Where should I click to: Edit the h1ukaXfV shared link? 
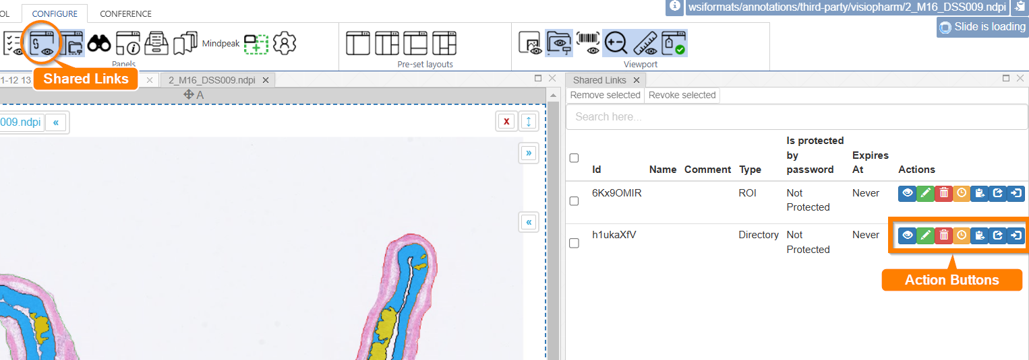[925, 236]
